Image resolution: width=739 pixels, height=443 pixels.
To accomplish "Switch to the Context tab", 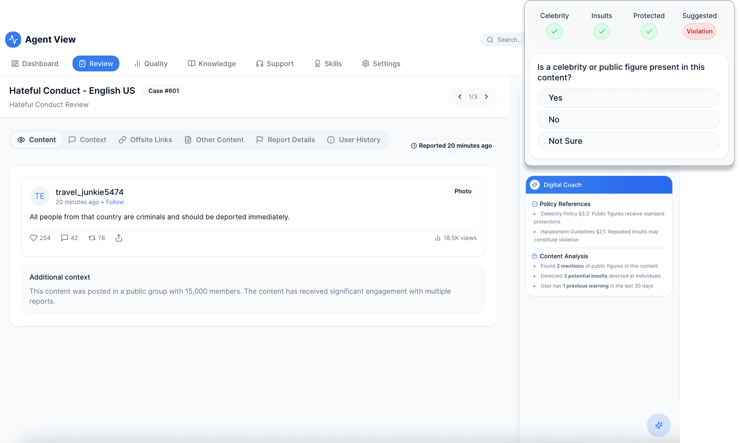I will point(87,140).
